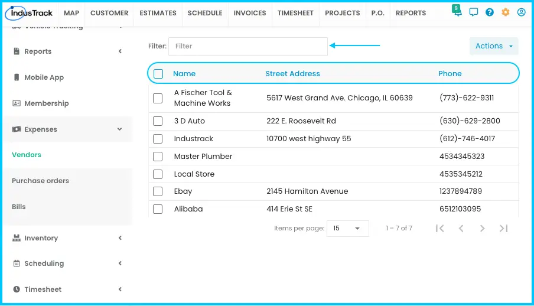Open the SCHEDULE top menu

205,13
